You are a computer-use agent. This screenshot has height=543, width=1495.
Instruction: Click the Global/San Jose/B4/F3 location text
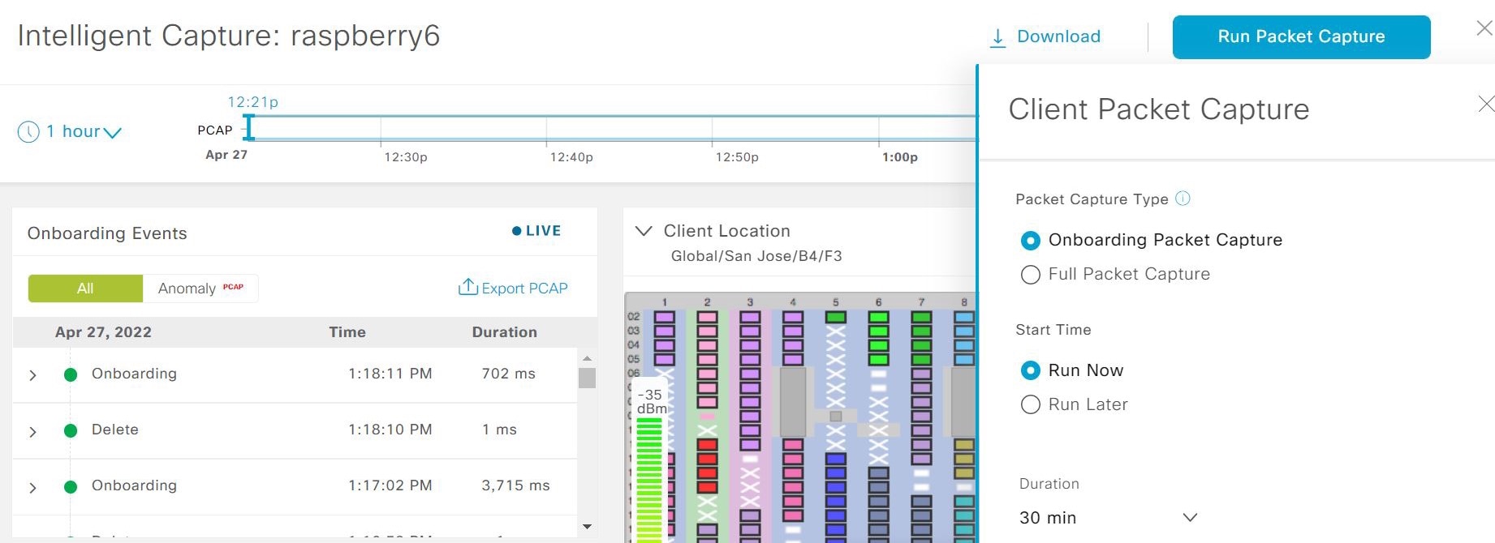[x=756, y=256]
